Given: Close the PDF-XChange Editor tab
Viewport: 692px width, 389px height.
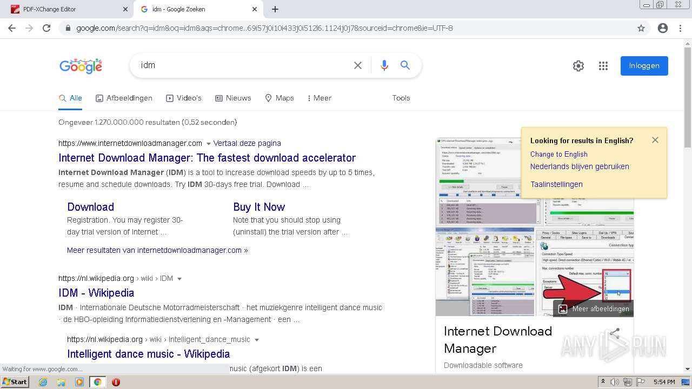Looking at the screenshot, I should click(125, 9).
